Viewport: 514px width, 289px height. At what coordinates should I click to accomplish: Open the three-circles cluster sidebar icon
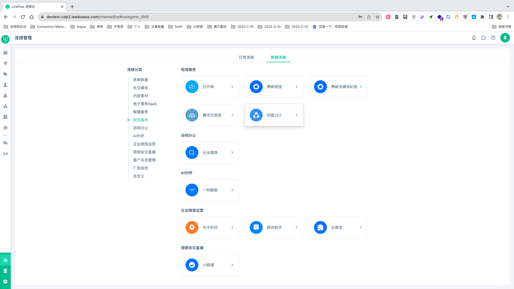[5, 106]
